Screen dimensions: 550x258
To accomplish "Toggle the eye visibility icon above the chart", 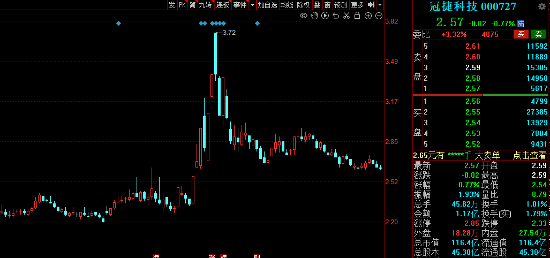I will pyautogui.click(x=304, y=16).
